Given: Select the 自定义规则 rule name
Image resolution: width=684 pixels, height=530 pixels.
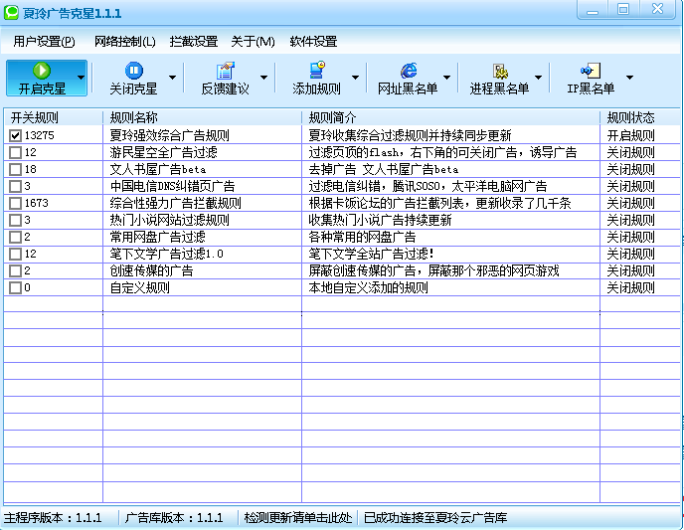Looking at the screenshot, I should [139, 288].
